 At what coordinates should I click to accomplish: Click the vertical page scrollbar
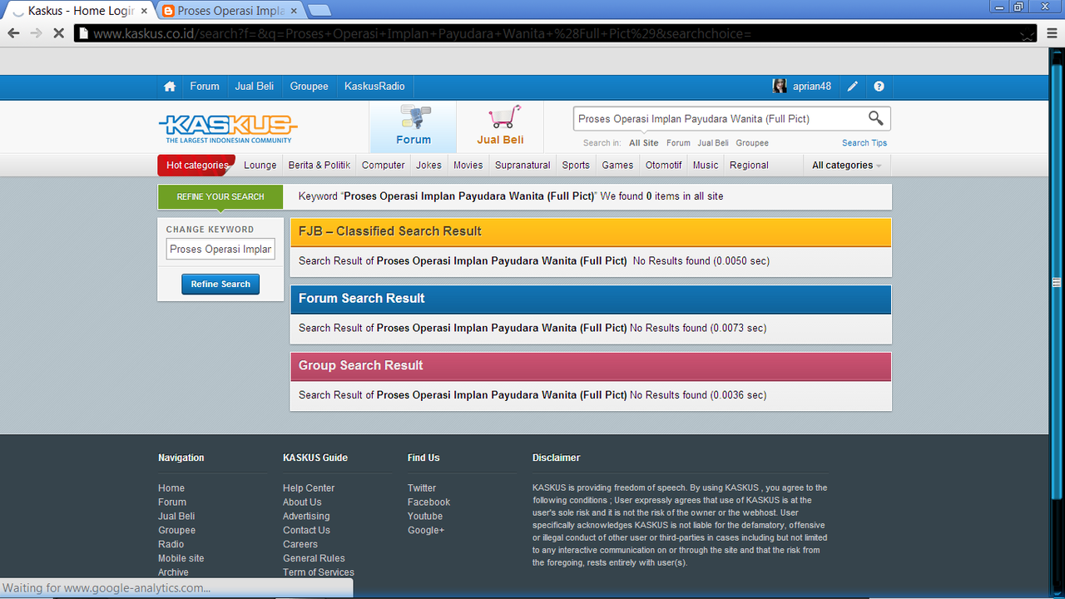1057,283
